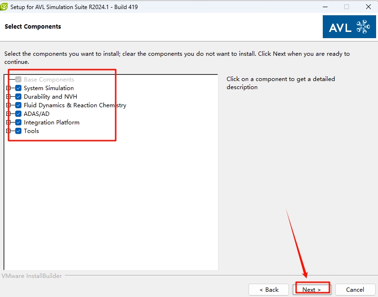Minimize the setup window

[x=325, y=7]
